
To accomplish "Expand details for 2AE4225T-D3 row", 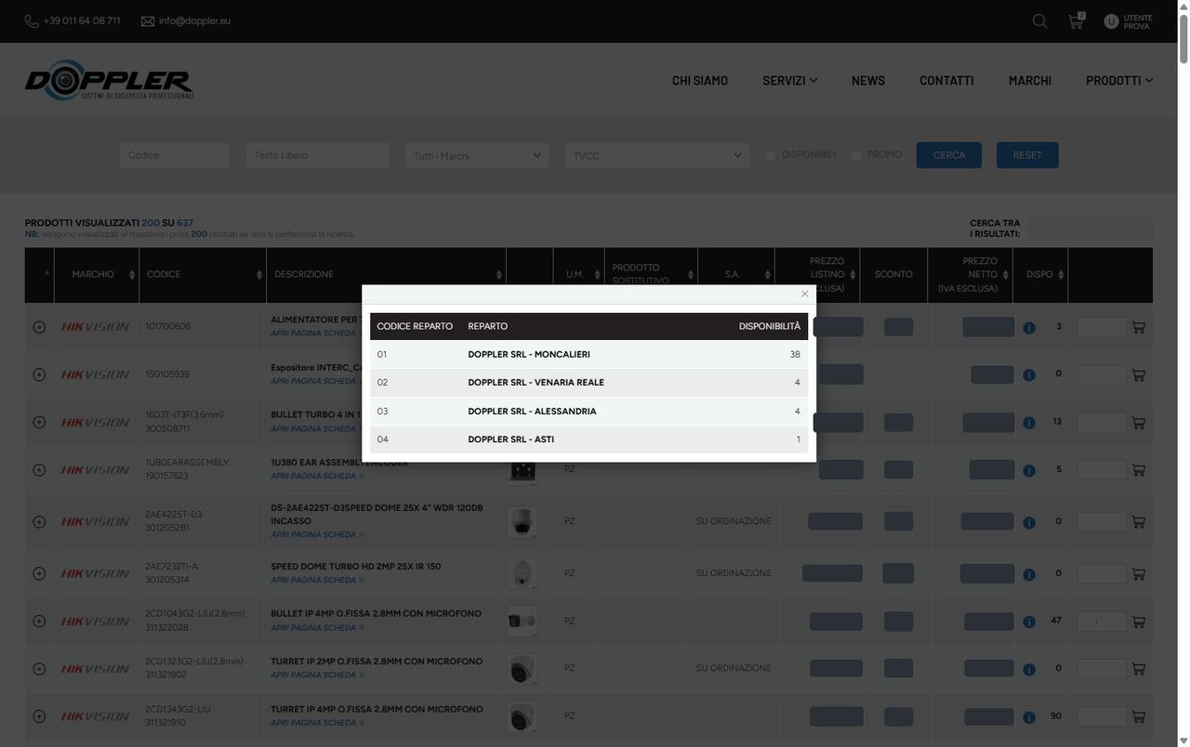I will point(39,522).
